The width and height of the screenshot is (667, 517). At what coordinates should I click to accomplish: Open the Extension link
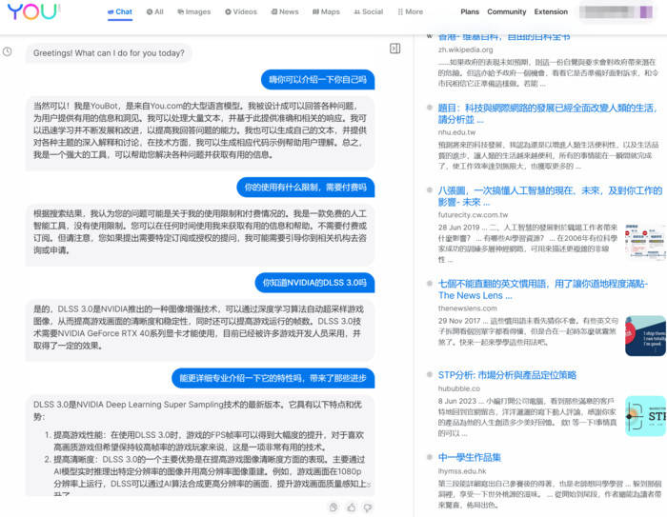551,12
